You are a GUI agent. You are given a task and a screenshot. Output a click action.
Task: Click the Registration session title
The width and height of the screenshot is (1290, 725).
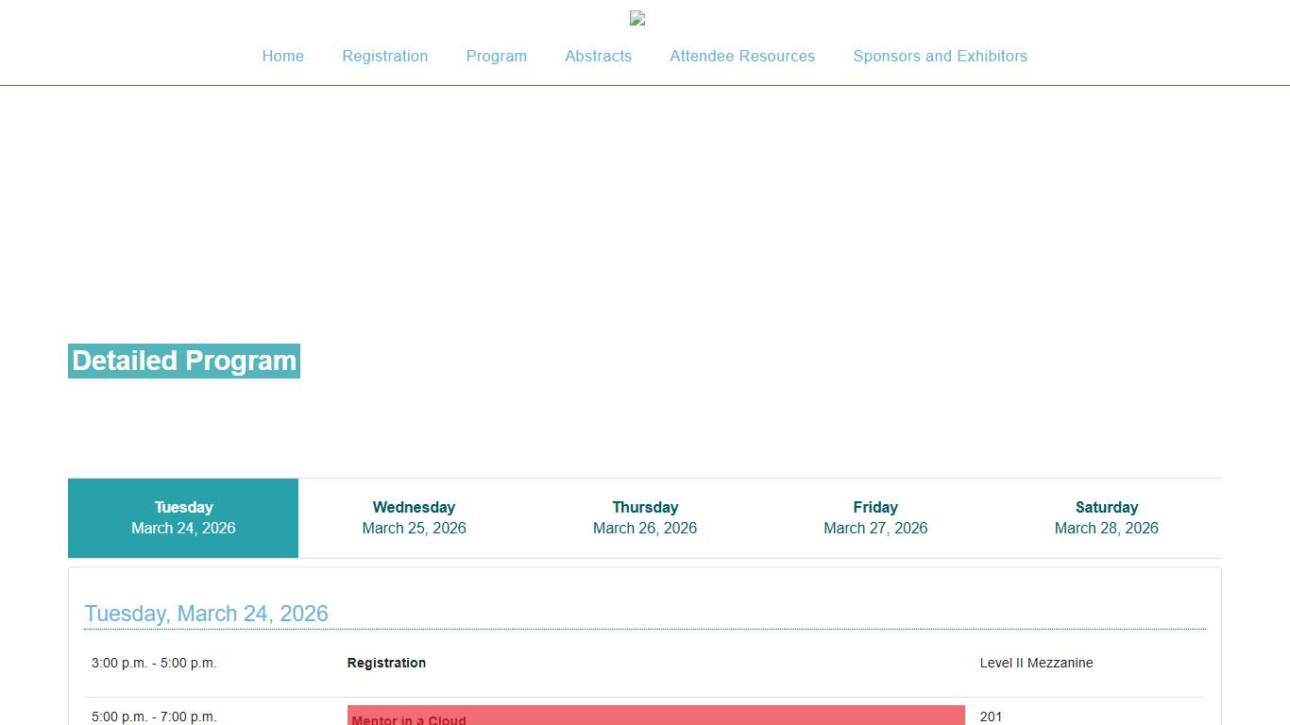click(x=386, y=663)
